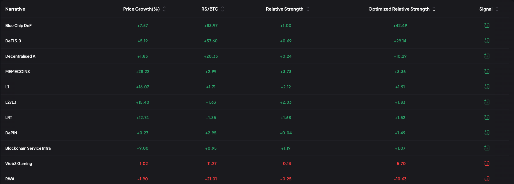Screen dimensions: 514x184
Task: Click the Narrative column header
Action: 15,9
